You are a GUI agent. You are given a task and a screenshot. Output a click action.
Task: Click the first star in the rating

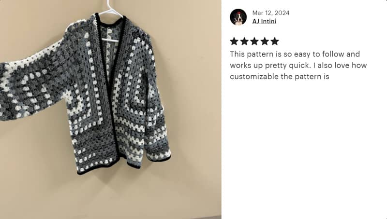coord(234,41)
